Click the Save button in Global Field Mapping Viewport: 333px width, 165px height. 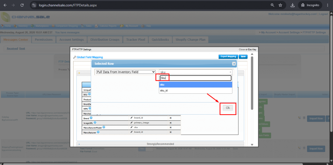coord(243,57)
